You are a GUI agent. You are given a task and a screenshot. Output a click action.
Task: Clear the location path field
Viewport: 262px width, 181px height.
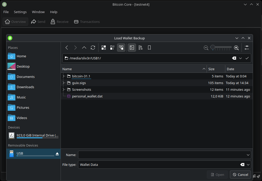pyautogui.click(x=234, y=58)
